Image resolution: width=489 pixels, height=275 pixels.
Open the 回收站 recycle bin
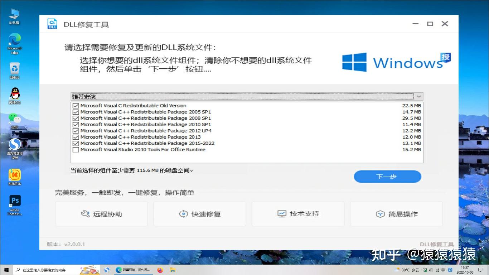14,71
